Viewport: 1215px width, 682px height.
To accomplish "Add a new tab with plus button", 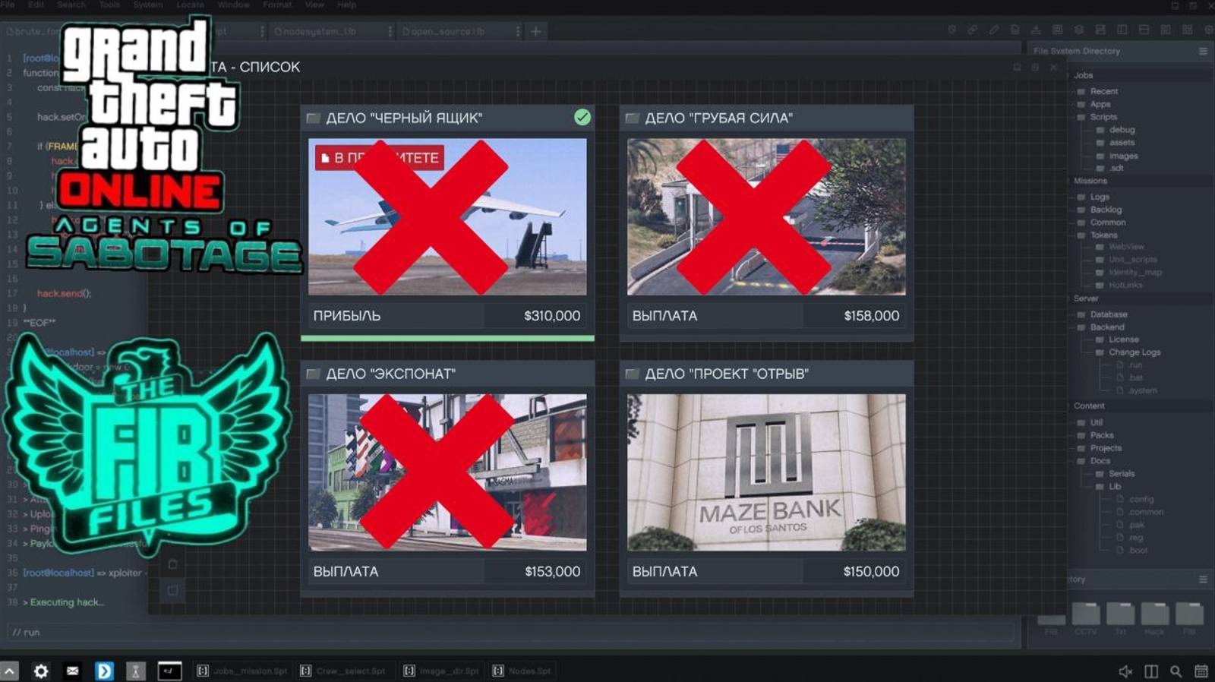I will pos(536,31).
